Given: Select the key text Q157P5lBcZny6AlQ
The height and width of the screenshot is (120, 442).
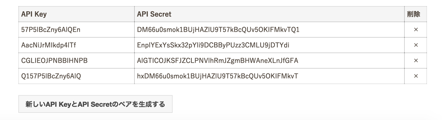Looking at the screenshot, I should (x=51, y=76).
